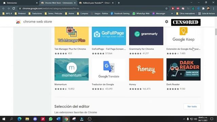Open volume control in system tray
Image resolution: width=217 pixels, height=122 pixels.
pyautogui.click(x=195, y=119)
